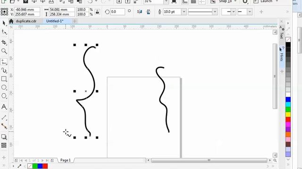This screenshot has height=169, width=302.
Task: Go to the next page arrow
Action: (42, 161)
